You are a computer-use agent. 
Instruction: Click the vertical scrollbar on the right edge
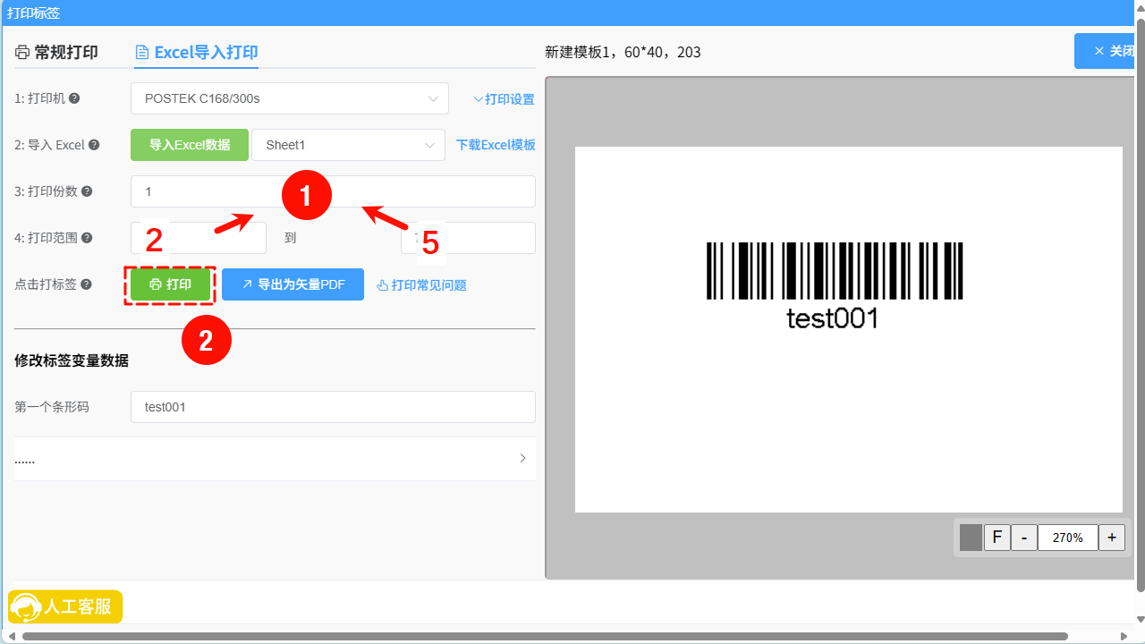click(1141, 304)
